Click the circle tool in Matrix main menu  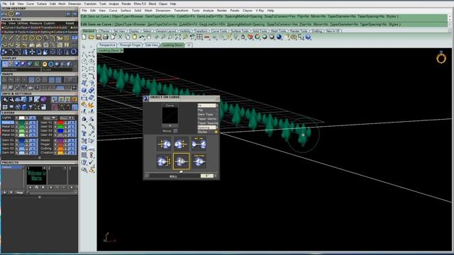[32, 38]
